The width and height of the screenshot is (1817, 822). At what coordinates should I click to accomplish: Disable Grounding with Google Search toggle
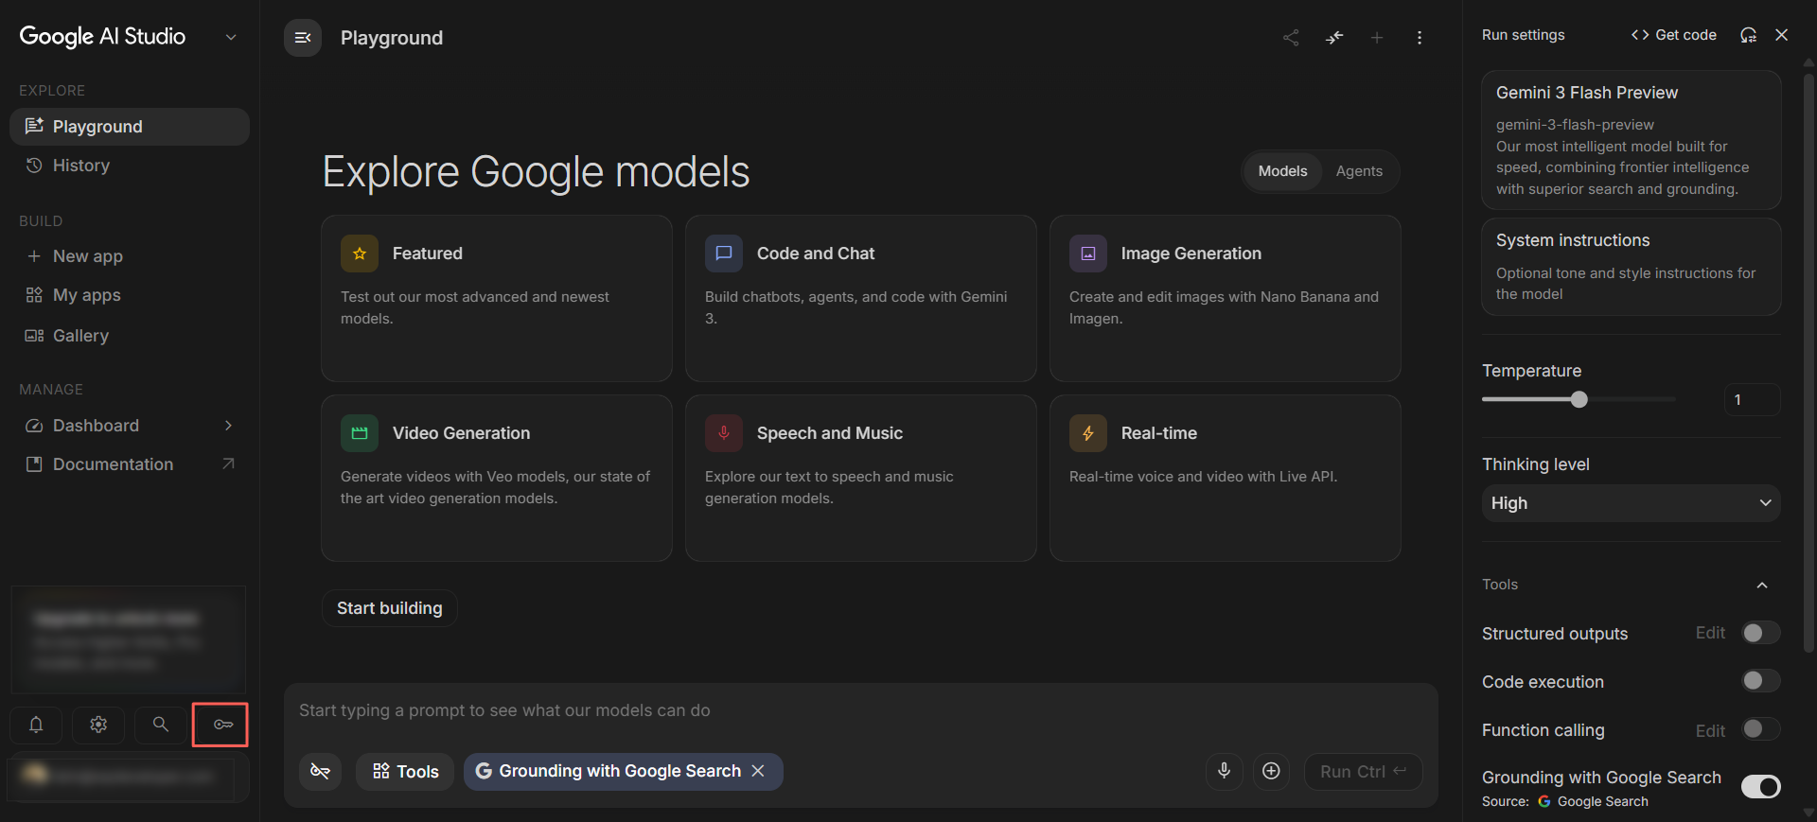(x=1761, y=787)
